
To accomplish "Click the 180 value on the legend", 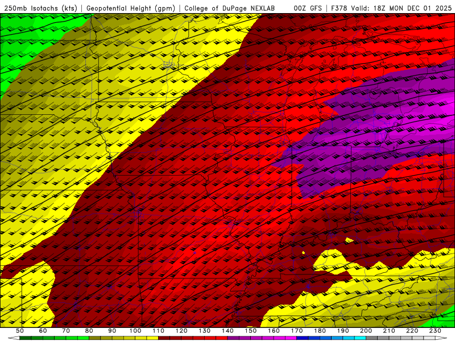I will click(320, 331).
